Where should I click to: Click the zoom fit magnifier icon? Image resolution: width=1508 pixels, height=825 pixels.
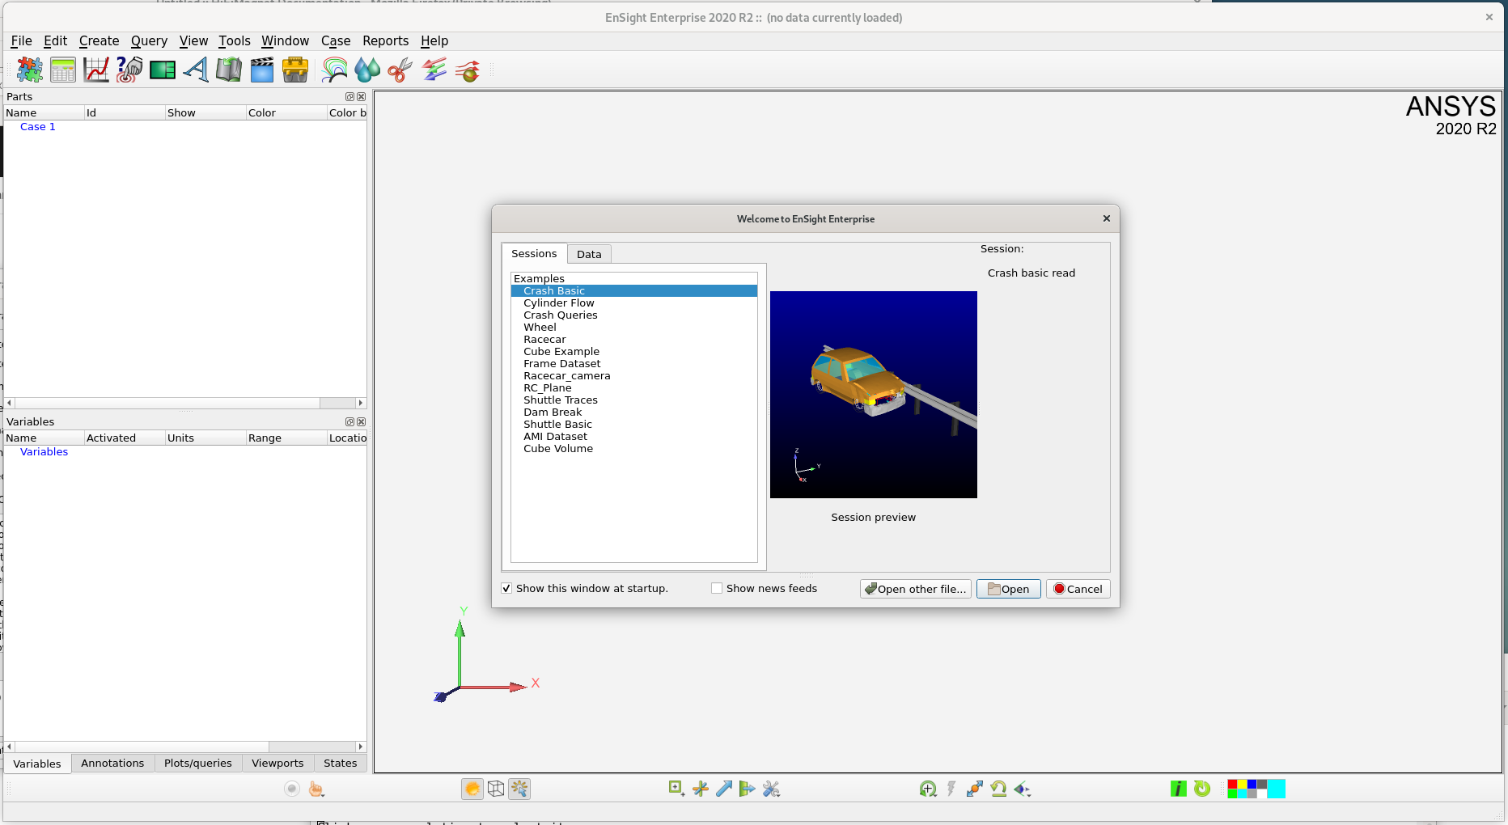tap(928, 789)
